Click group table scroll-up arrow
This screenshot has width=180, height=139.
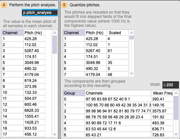click(176, 93)
